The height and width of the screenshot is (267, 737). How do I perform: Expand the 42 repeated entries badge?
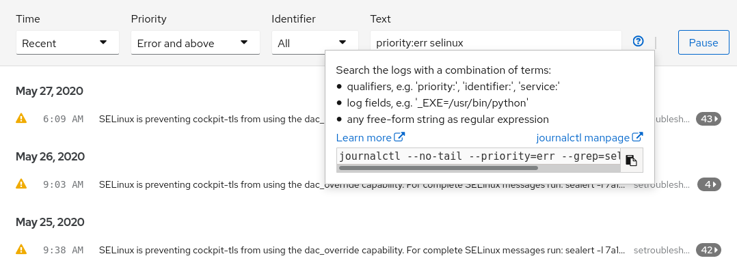708,250
